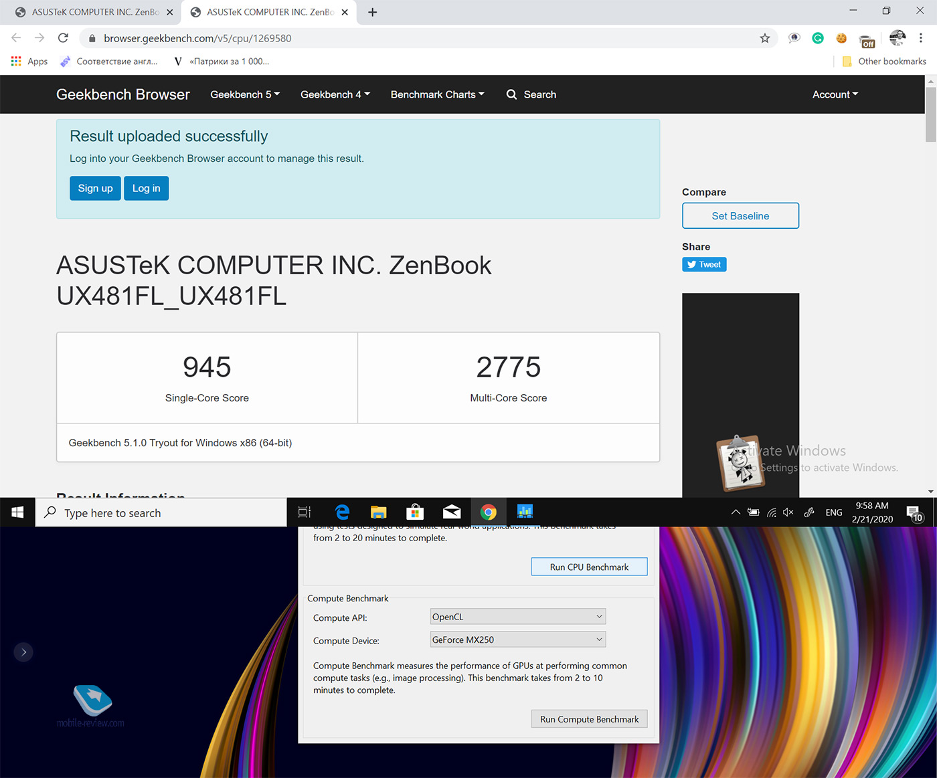This screenshot has height=778, width=937.
Task: Switch to Chrome in the taskbar
Action: [489, 512]
